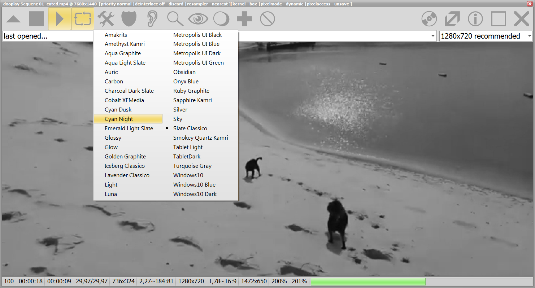
Task: Stop video playback
Action: [x=36, y=19]
